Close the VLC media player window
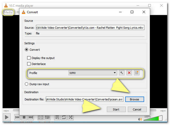The width and height of the screenshot is (170, 125). tap(161, 5)
